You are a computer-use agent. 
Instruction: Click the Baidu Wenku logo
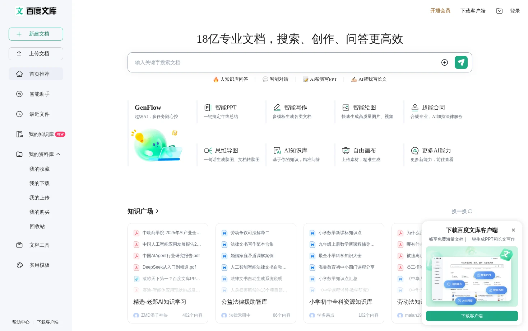tap(36, 11)
